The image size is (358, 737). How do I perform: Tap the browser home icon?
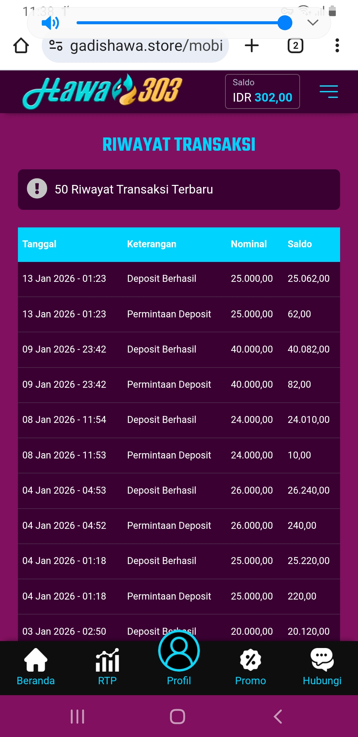[21, 45]
